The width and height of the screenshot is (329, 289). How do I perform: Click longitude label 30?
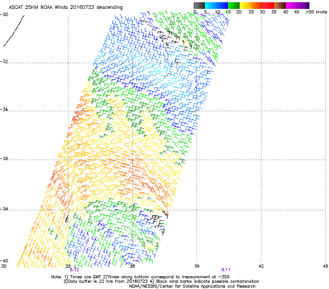tap(4, 266)
